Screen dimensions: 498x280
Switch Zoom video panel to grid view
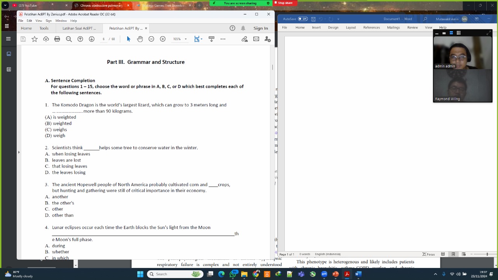pyautogui.click(x=458, y=33)
